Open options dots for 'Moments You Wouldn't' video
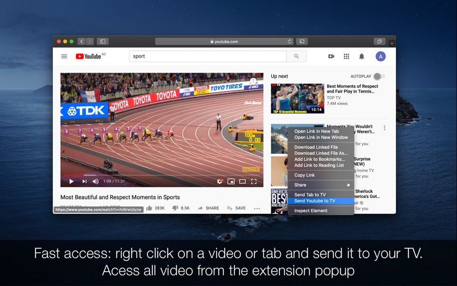457x286 pixels. [x=384, y=128]
